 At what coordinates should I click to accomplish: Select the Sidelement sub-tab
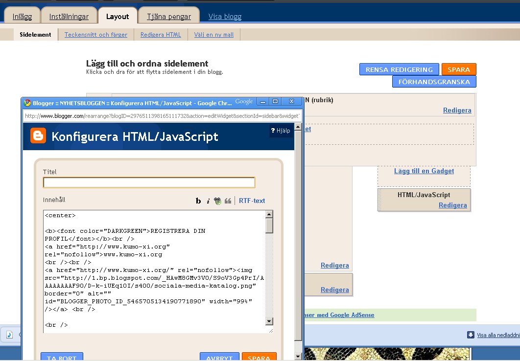click(35, 34)
